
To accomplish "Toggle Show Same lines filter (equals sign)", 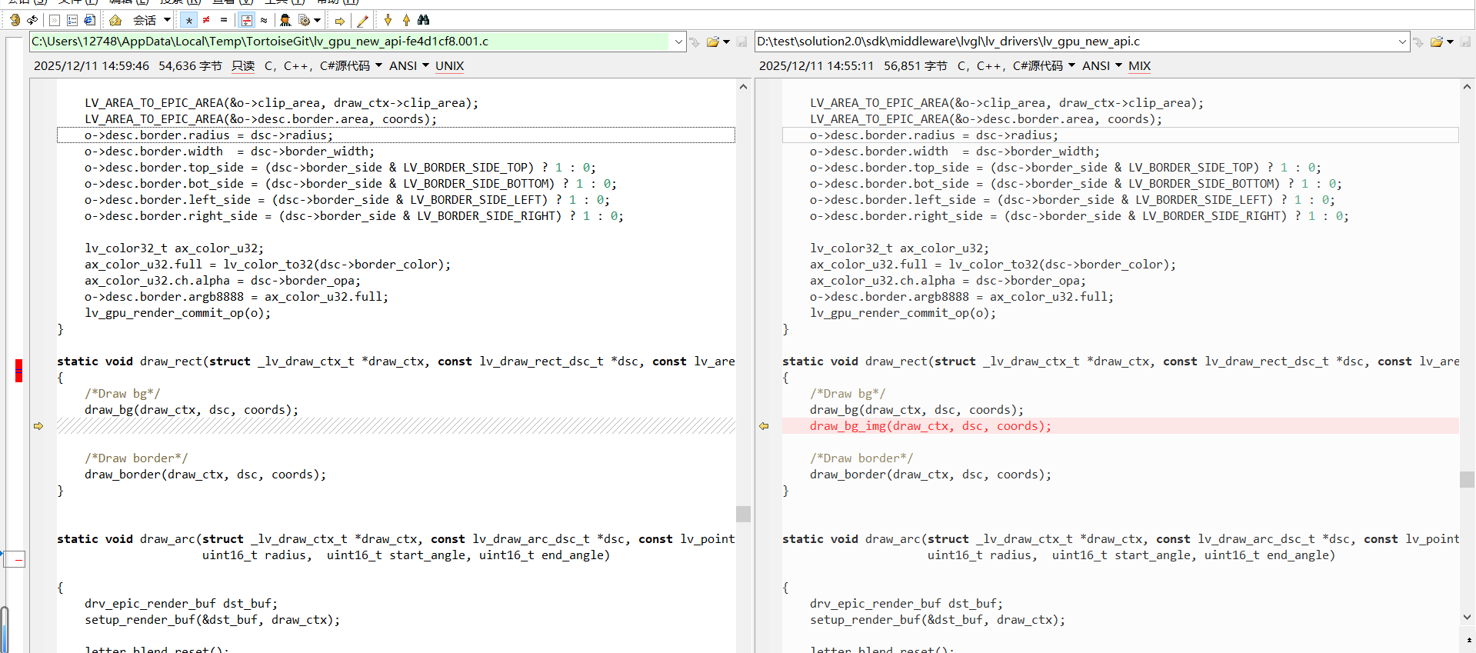I will pyautogui.click(x=224, y=20).
